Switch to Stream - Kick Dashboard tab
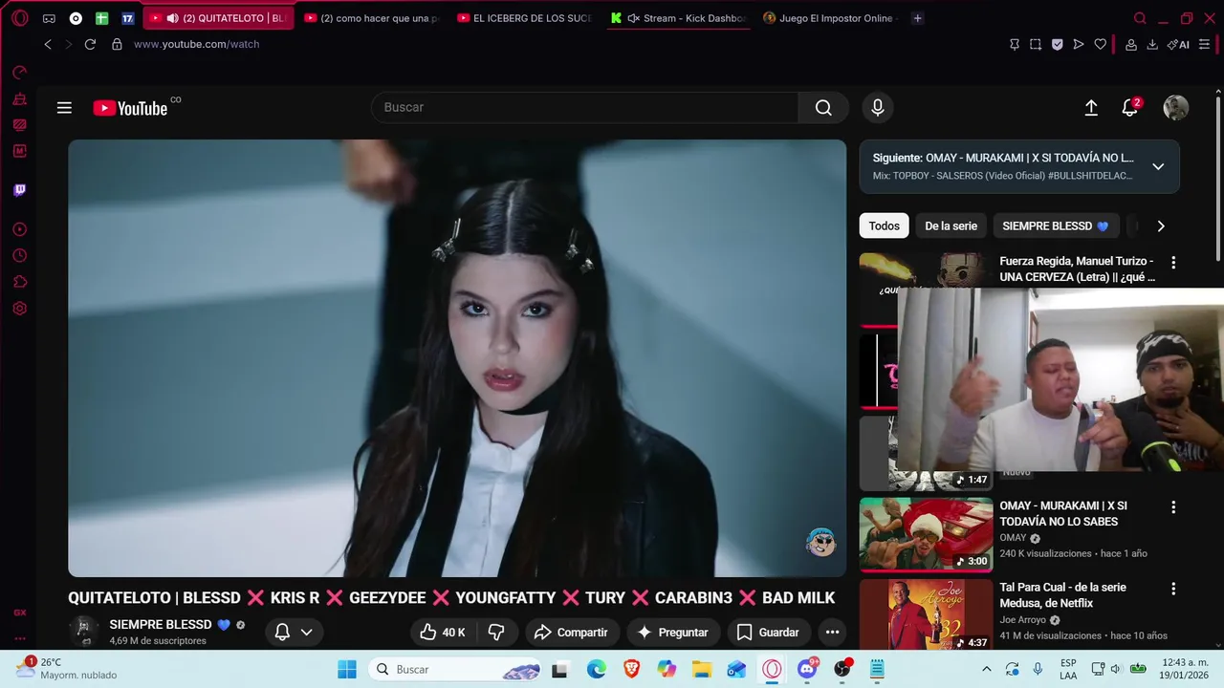This screenshot has width=1224, height=688. pos(679,18)
